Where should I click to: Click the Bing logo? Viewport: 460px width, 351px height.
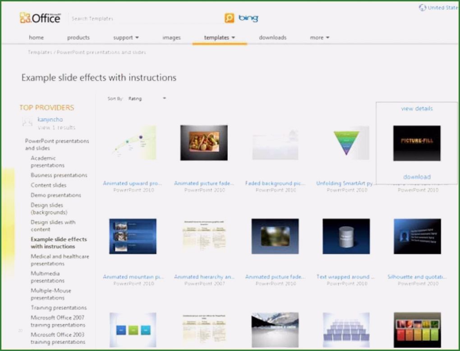point(248,19)
